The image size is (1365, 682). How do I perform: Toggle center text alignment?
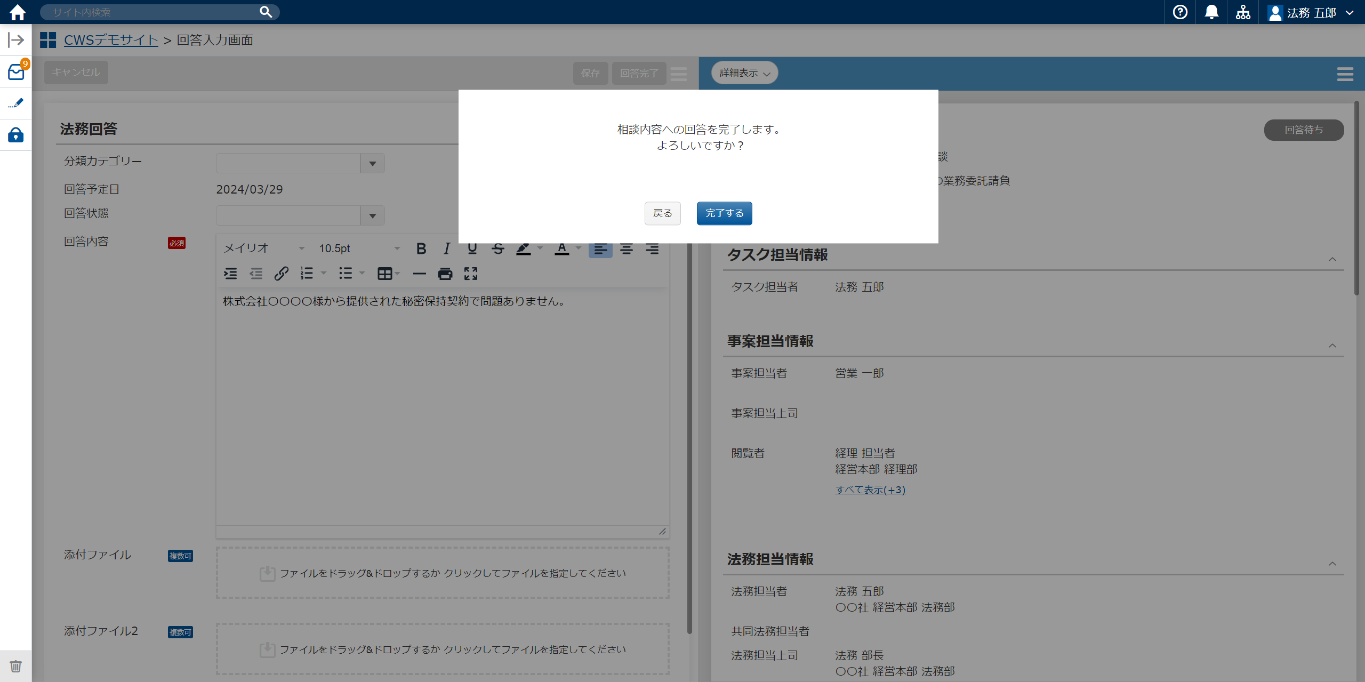point(627,248)
